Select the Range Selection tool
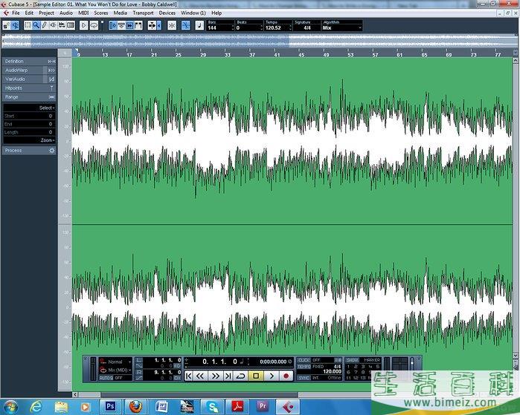This screenshot has width=520, height=415. (28, 25)
